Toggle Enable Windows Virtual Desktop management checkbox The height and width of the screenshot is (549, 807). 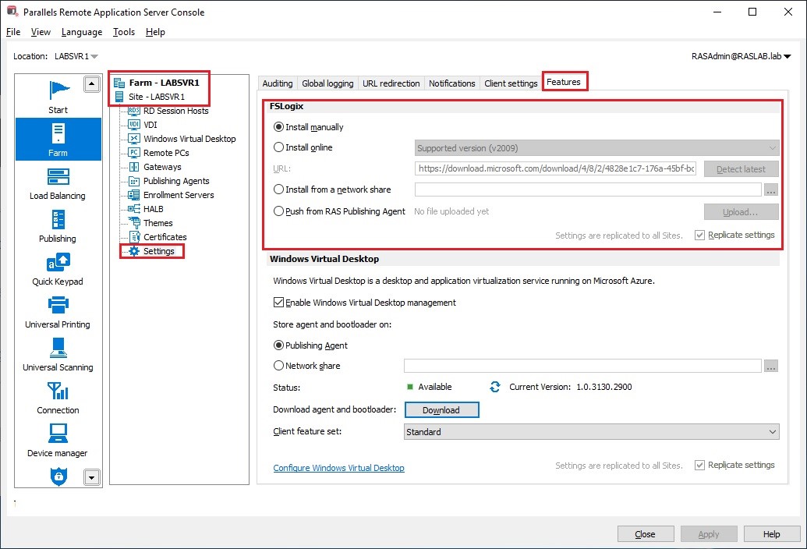point(278,303)
